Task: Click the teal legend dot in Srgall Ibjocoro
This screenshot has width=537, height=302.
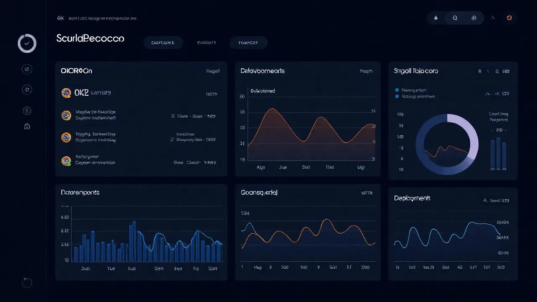Action: coord(397,90)
